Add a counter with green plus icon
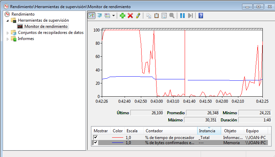275x157 pixels. point(123,16)
